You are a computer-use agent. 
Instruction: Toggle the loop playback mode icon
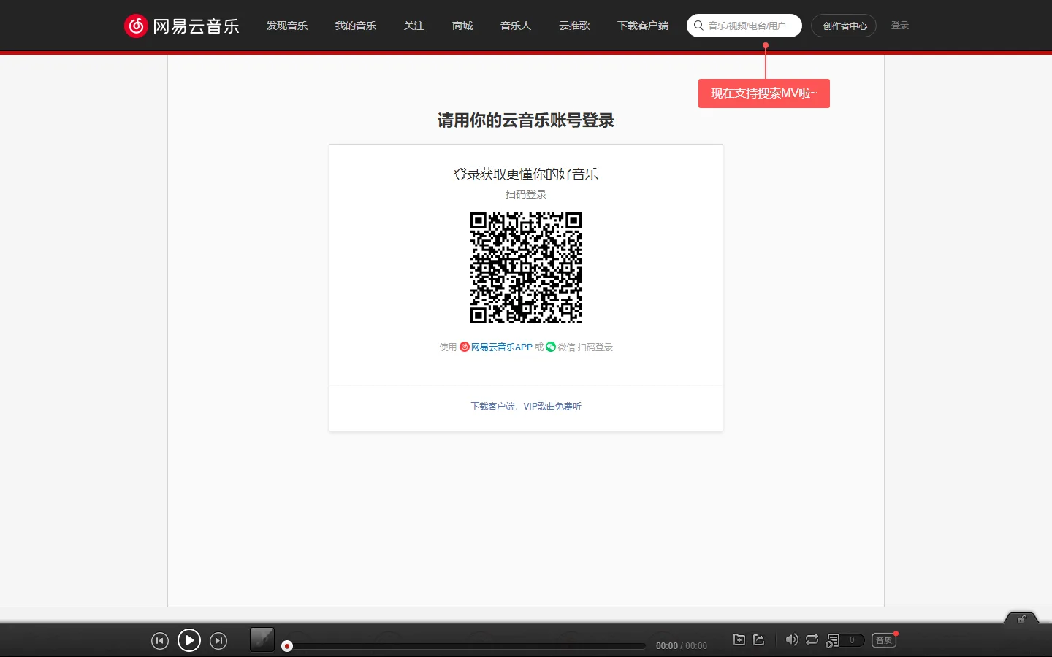(x=812, y=639)
